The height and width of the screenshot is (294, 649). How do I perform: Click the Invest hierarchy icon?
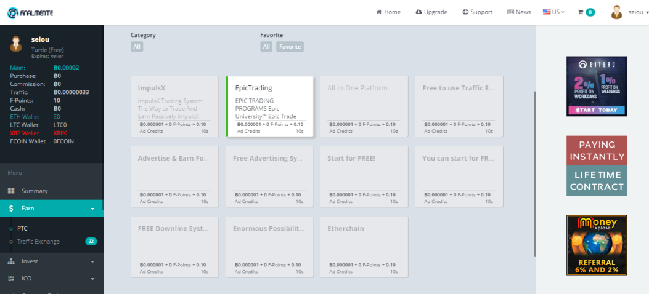[11, 261]
